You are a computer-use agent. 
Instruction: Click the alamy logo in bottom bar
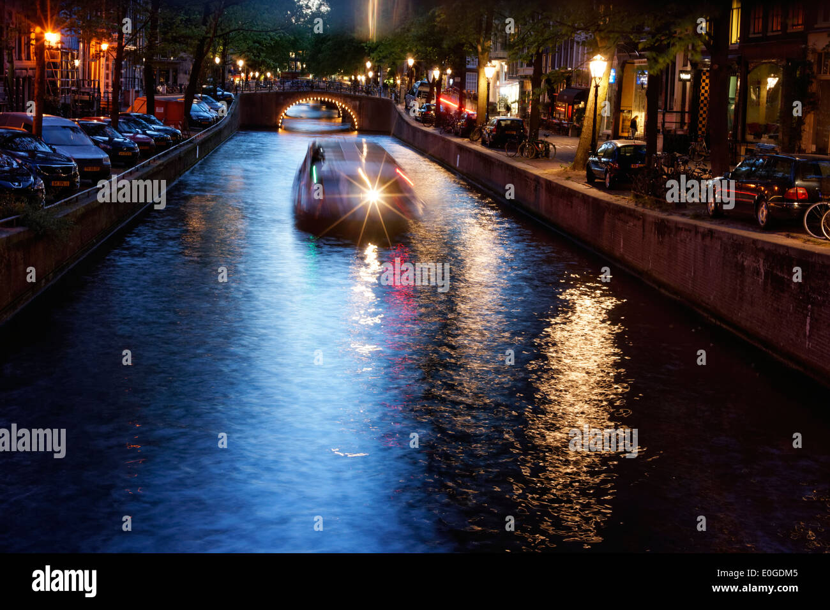pyautogui.click(x=64, y=581)
